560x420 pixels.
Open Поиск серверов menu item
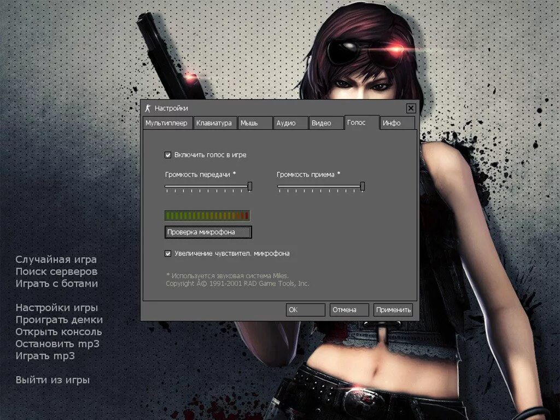[x=56, y=271]
